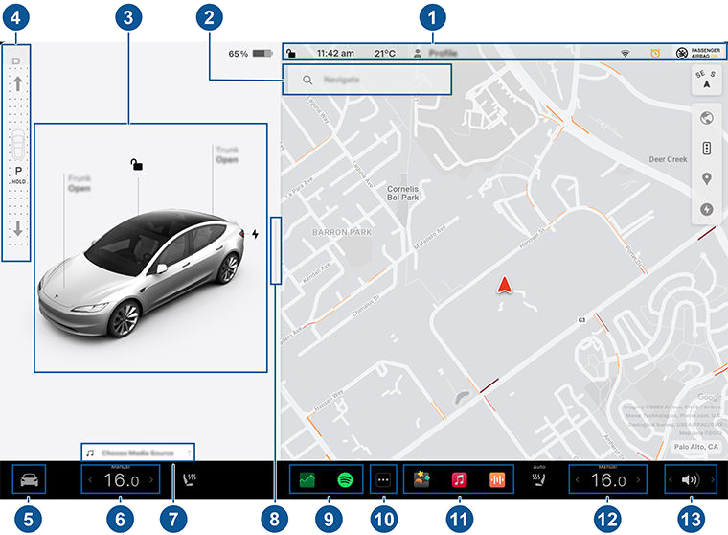
Task: Open the all apps three-dots launcher
Action: tap(383, 479)
